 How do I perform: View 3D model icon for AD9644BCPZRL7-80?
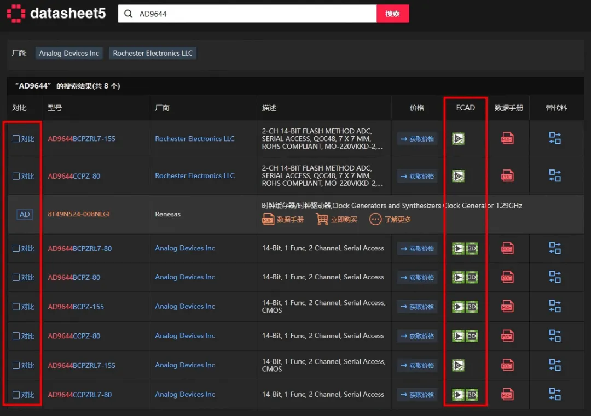tap(472, 249)
